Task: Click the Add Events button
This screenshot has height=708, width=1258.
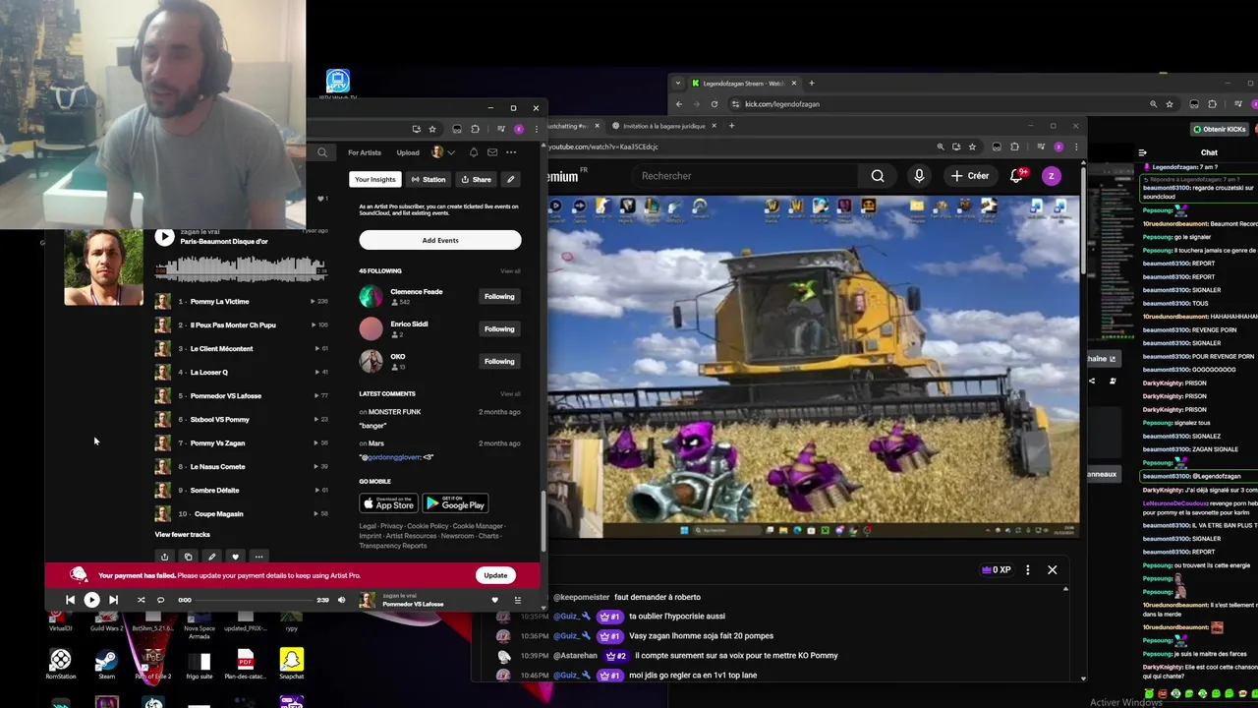Action: tap(440, 240)
